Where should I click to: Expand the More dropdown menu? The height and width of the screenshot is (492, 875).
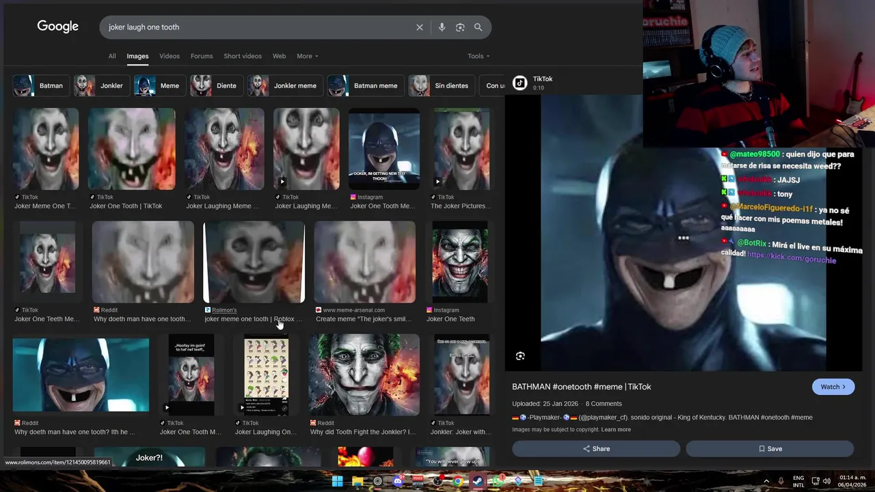pyautogui.click(x=307, y=56)
